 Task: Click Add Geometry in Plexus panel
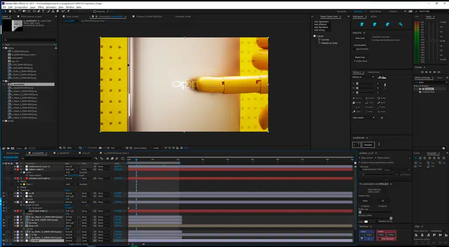click(x=321, y=22)
